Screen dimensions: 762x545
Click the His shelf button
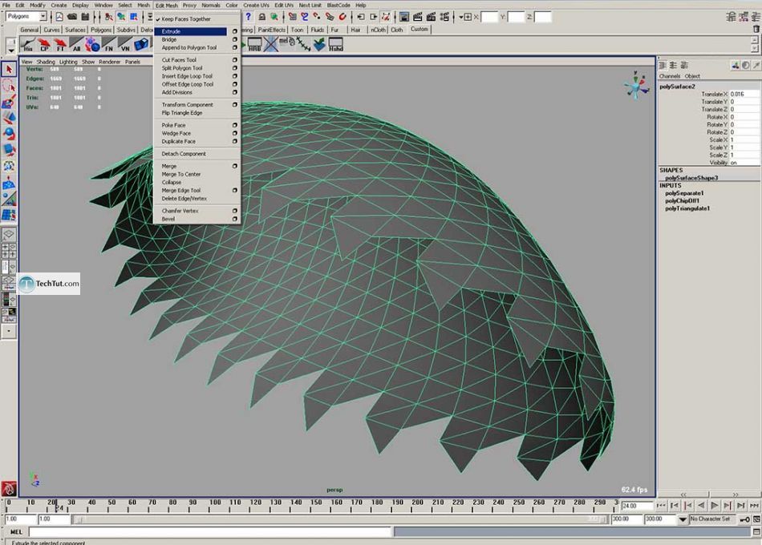[28, 45]
